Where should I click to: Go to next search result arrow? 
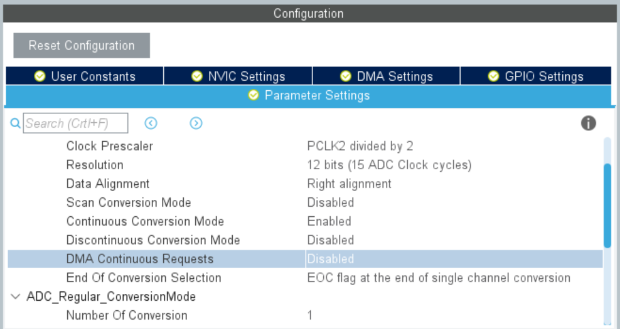click(196, 123)
